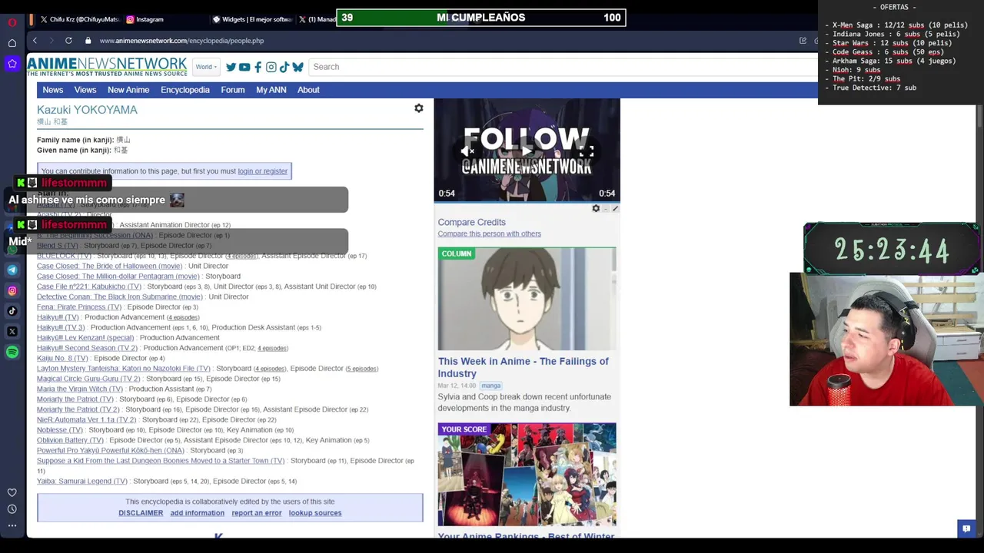Image resolution: width=984 pixels, height=553 pixels.
Task: Click the manga tag label
Action: 491,386
